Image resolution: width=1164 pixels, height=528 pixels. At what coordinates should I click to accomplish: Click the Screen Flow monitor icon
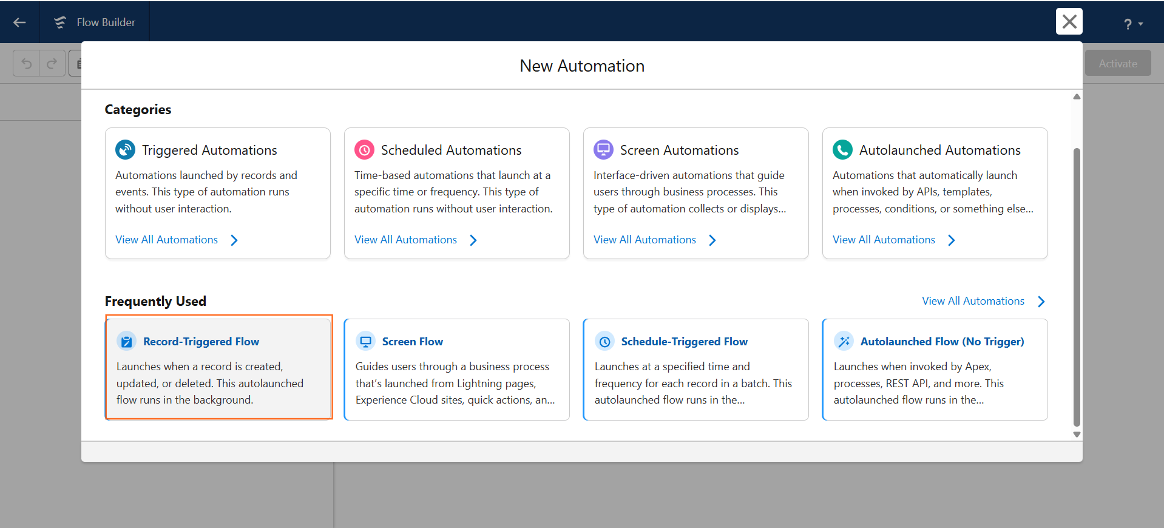pos(365,342)
